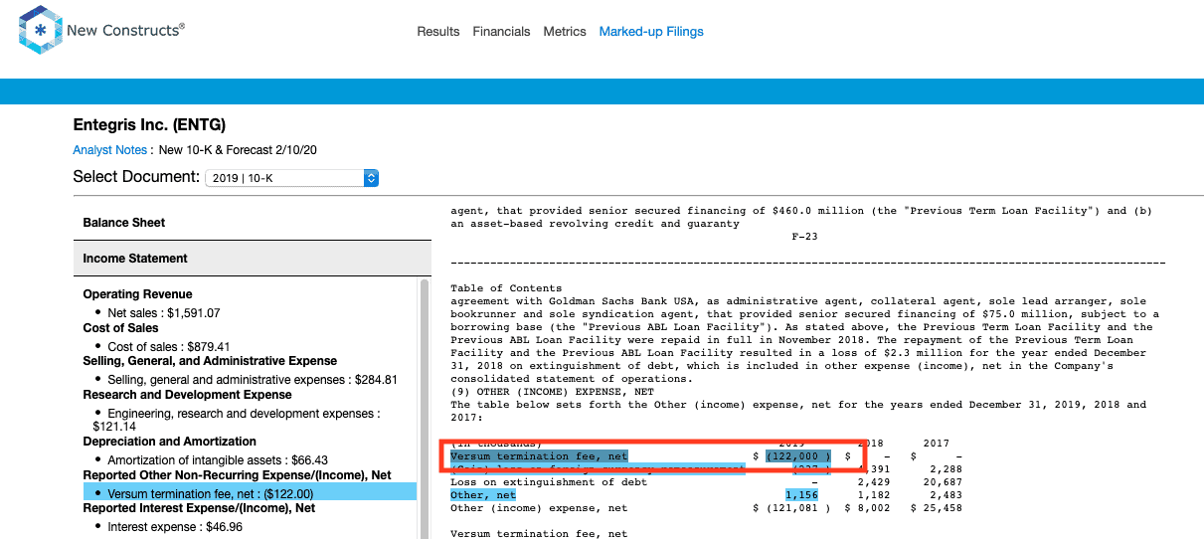Screen dimensions: 1204x539
Task: Click the New Constructs hexagon logo
Action: coord(40,30)
